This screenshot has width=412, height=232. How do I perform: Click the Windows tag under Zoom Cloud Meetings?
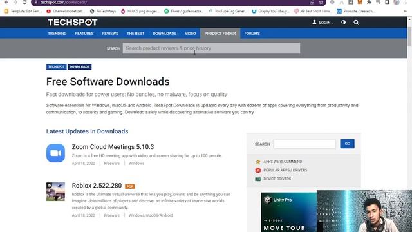136,163
